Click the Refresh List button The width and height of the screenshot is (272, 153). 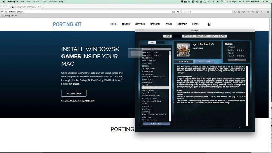pyautogui.click(x=156, y=124)
